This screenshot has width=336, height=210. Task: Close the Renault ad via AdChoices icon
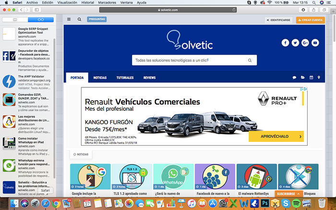[x=306, y=89]
